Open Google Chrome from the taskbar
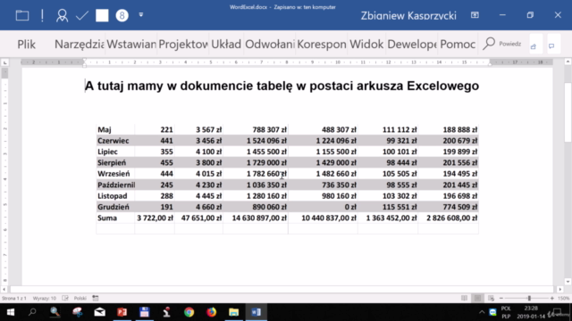Viewport: 572px width, 321px height. pyautogui.click(x=189, y=312)
